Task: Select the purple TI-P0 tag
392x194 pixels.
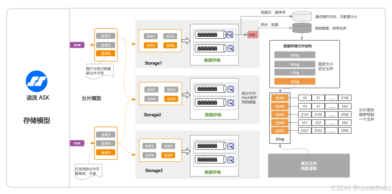Action: (x=77, y=45)
